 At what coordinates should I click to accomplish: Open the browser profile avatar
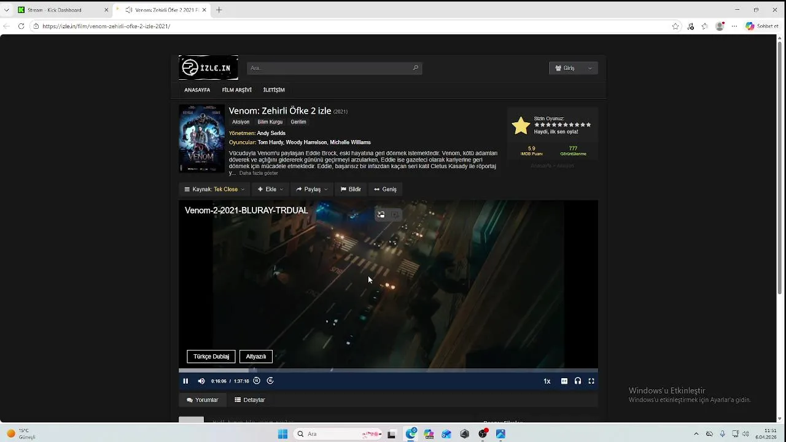coord(720,26)
